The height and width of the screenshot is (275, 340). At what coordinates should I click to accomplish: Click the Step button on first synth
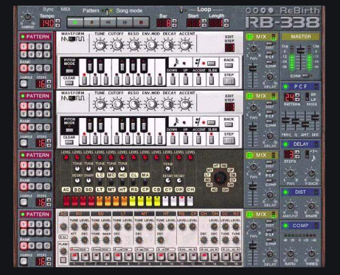pyautogui.click(x=229, y=81)
